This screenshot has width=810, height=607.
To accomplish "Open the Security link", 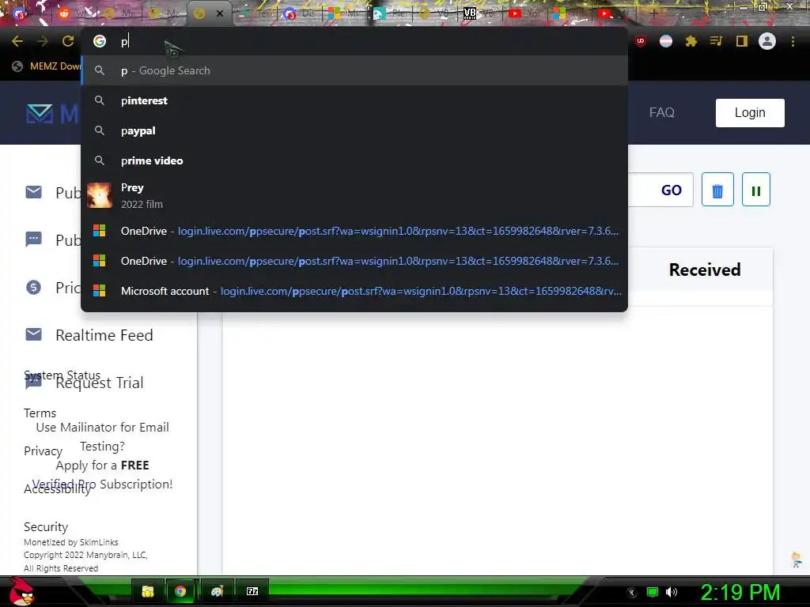I will 46,526.
